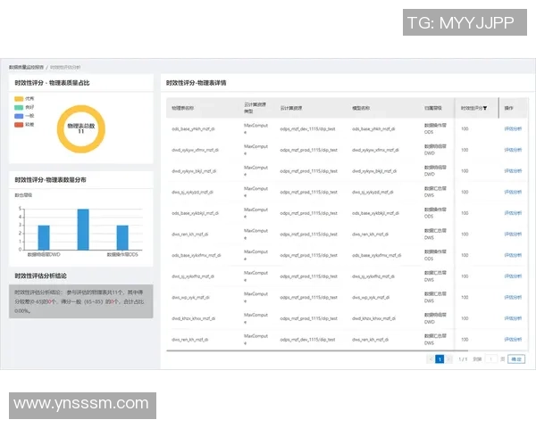Click 评估分析 link in dwd_khzx_khxx_mzf_di row
The width and height of the screenshot is (536, 428).
coord(514,318)
